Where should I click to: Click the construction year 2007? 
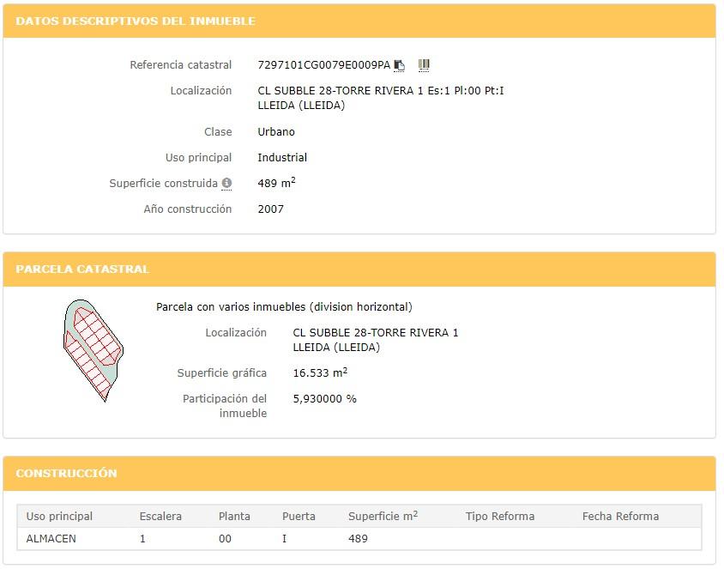(x=270, y=209)
